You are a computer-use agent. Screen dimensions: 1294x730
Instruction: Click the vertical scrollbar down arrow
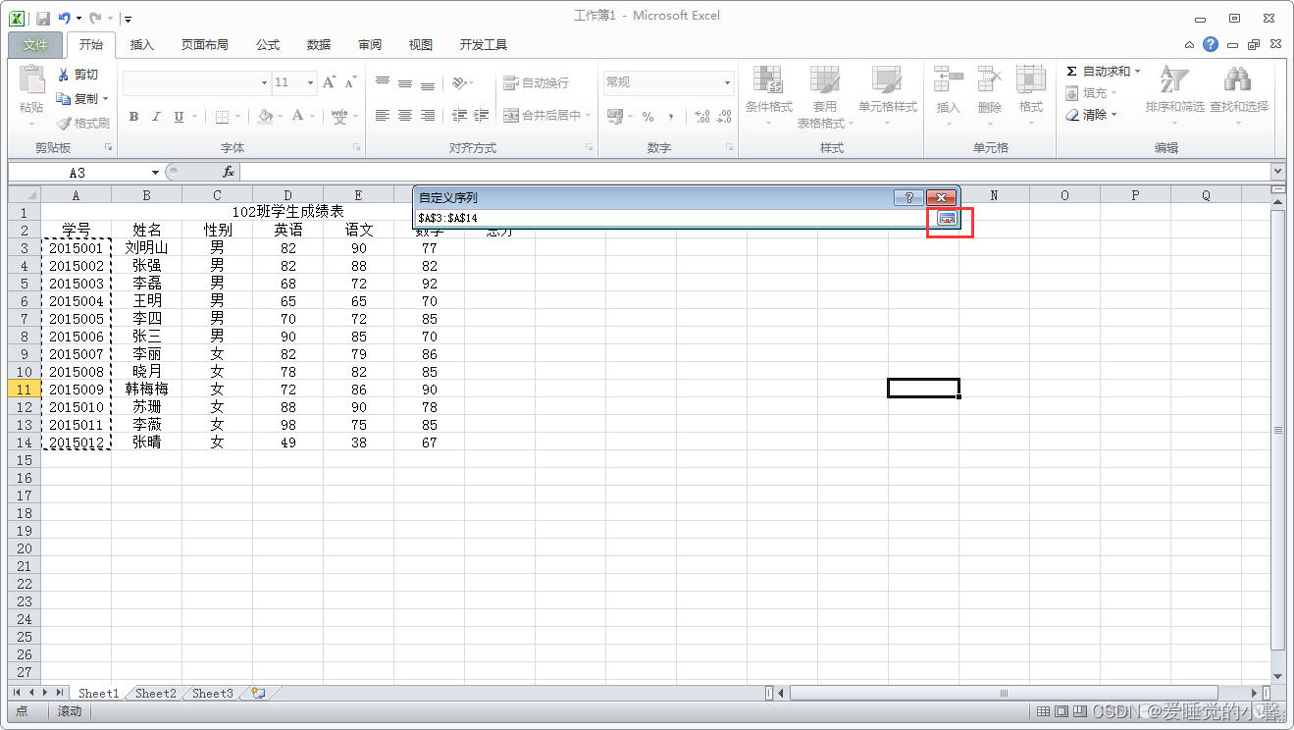(1277, 676)
